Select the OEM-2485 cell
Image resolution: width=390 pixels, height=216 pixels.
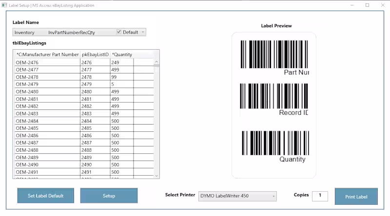[47, 128]
